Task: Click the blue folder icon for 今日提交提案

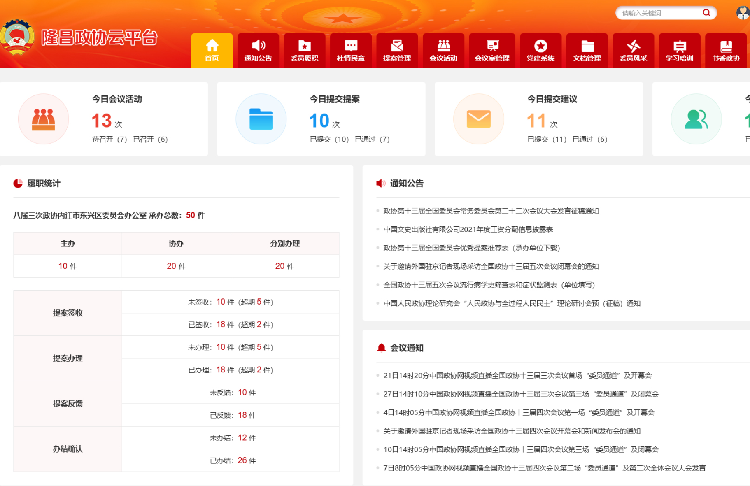Action: pos(261,119)
